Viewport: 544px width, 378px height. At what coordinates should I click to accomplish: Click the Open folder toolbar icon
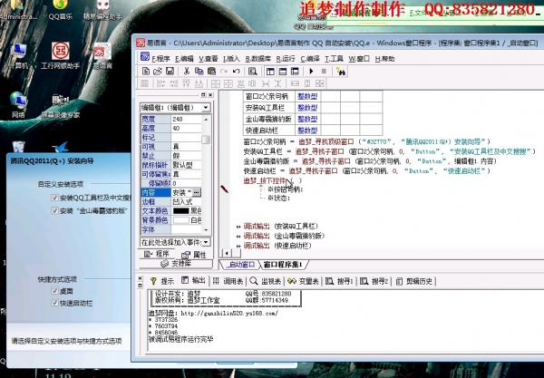tap(158, 71)
